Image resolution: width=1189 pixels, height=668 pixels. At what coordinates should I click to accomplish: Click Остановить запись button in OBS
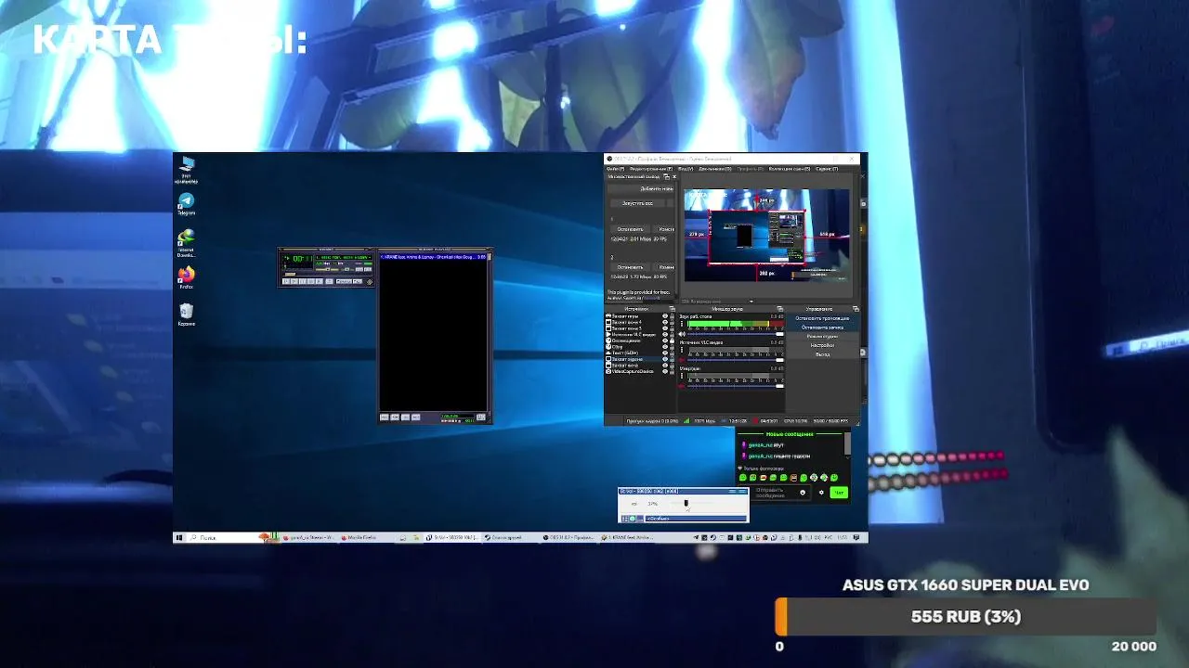pos(823,328)
